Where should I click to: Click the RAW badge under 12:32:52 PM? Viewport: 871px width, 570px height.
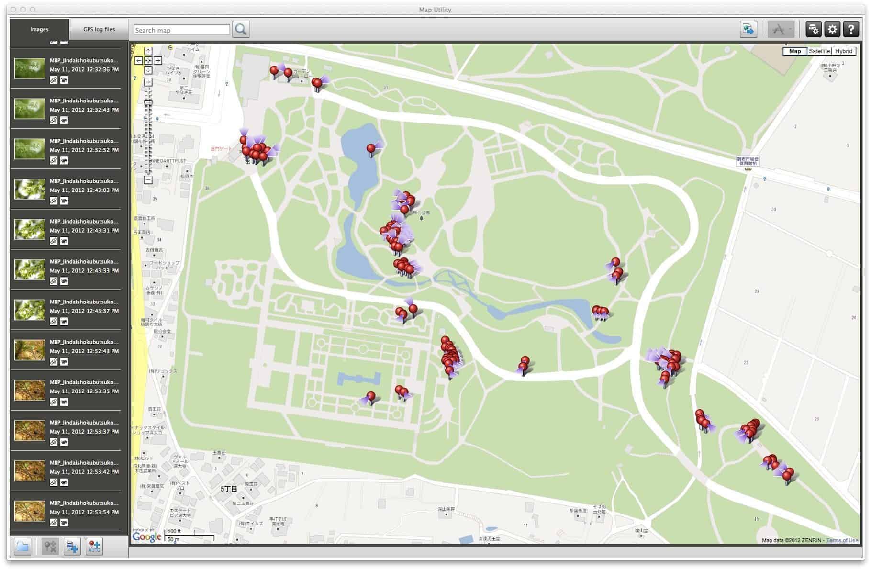point(64,161)
